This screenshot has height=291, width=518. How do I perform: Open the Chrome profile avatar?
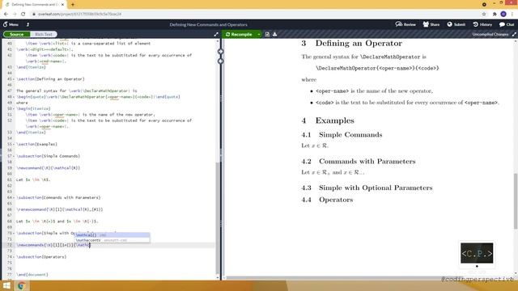click(x=503, y=15)
